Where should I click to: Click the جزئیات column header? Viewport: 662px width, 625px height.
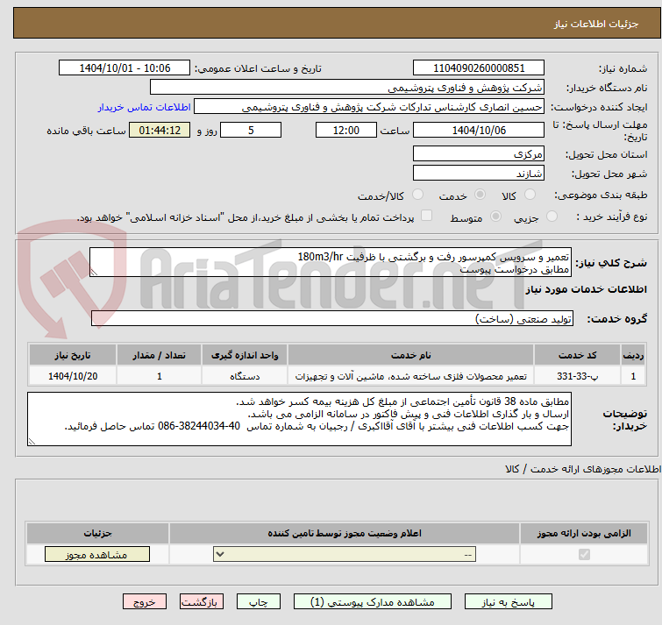click(97, 534)
